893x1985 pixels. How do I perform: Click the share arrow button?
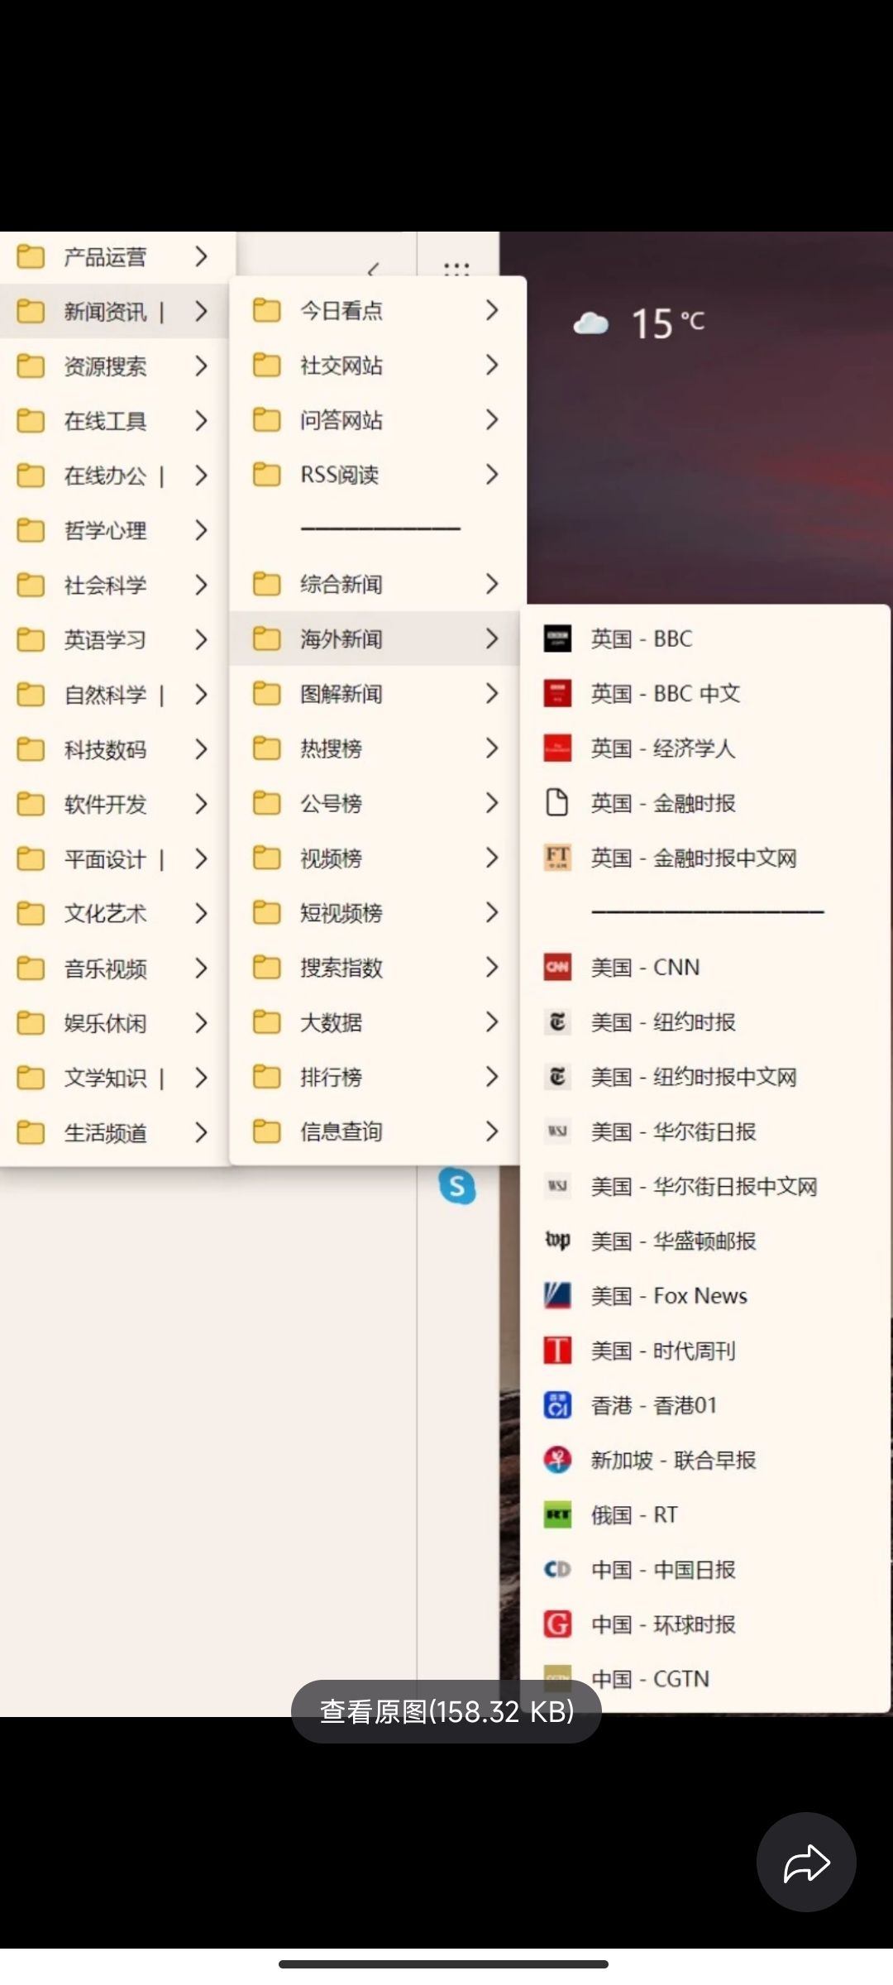[806, 1862]
